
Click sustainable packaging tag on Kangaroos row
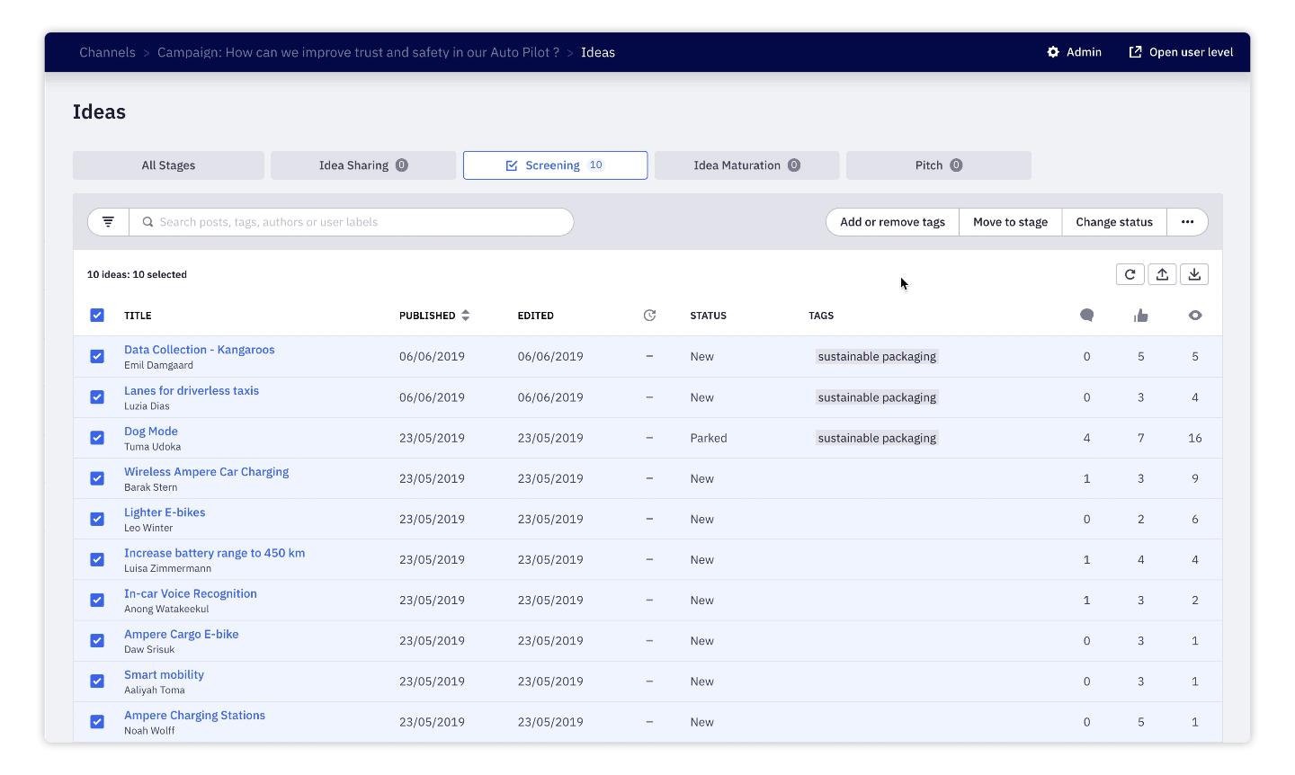pyautogui.click(x=877, y=357)
